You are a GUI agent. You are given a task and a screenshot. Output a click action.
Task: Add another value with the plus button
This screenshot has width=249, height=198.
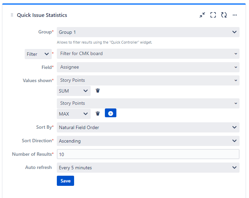tap(111, 113)
